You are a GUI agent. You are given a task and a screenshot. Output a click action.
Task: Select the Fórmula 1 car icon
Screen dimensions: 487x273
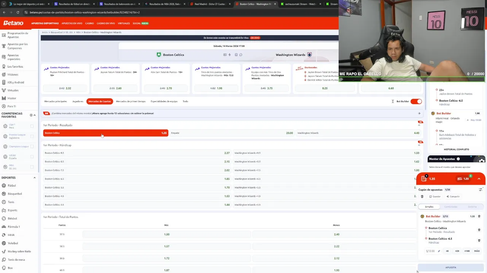click(x=3, y=227)
